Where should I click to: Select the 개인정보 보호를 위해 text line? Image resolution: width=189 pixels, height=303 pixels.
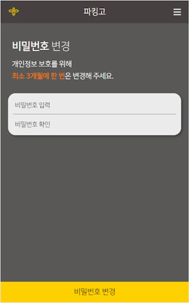point(42,64)
